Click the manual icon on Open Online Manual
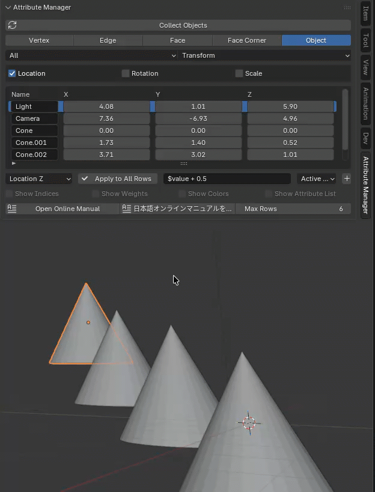Viewport: 375px width, 492px height. pos(12,209)
